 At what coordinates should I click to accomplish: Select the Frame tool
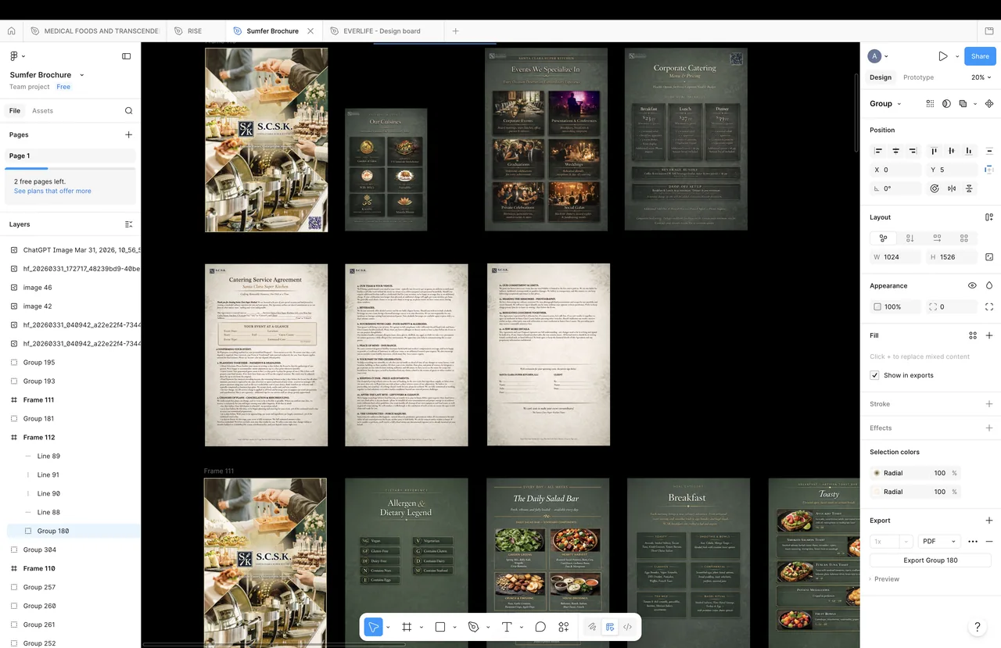pos(407,627)
